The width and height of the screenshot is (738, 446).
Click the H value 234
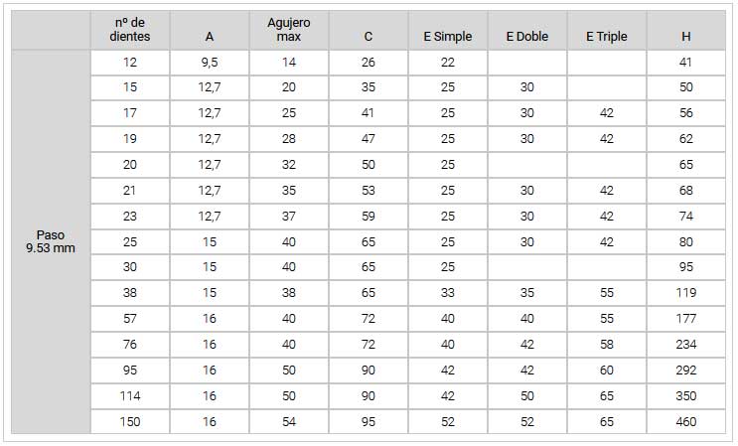point(686,345)
